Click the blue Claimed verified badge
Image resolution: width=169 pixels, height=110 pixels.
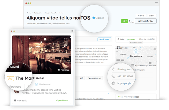click(94, 18)
